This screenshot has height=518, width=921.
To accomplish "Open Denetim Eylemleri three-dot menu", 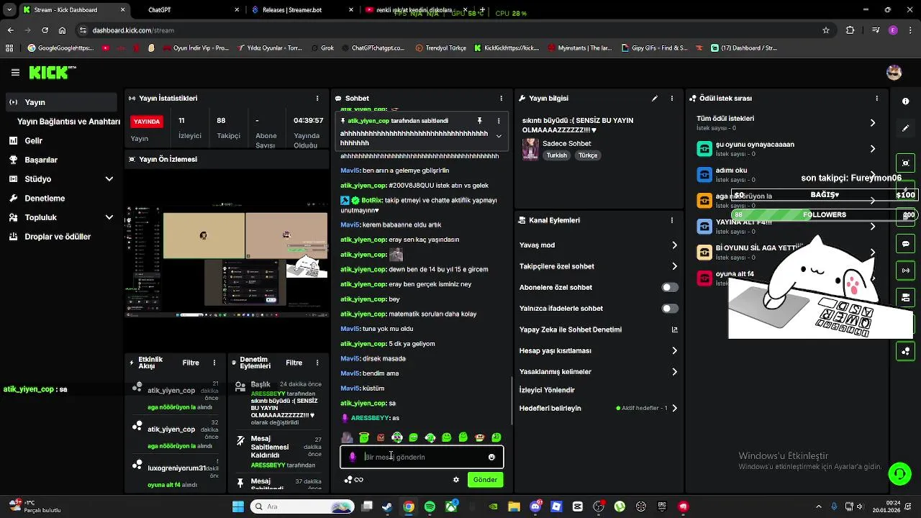I will coord(317,363).
